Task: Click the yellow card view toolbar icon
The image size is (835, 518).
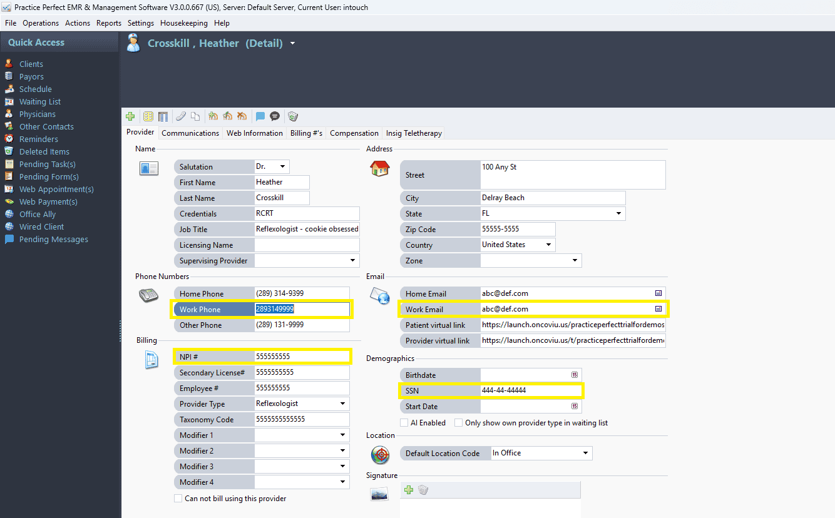Action: coord(148,116)
